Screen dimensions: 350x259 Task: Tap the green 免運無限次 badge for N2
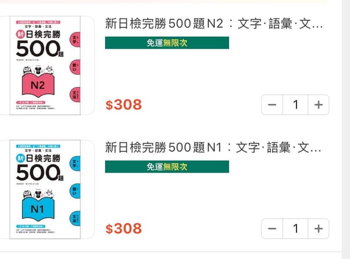[167, 43]
